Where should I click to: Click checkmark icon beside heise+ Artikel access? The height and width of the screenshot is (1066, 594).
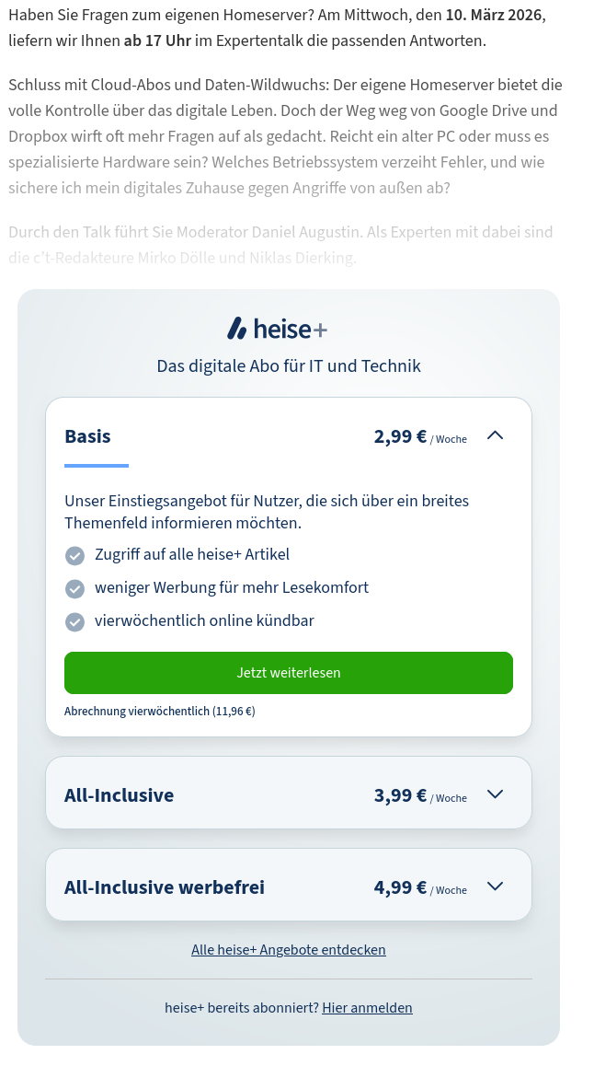coord(74,556)
